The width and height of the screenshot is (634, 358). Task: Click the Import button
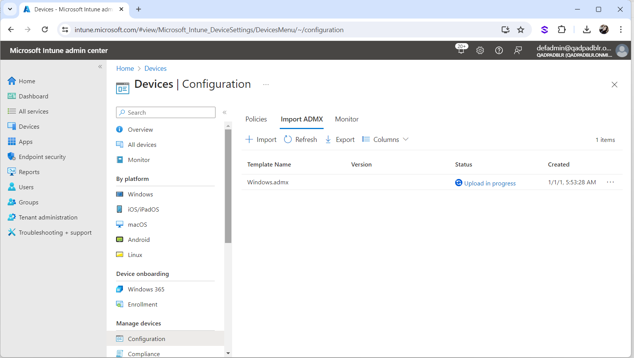261,140
